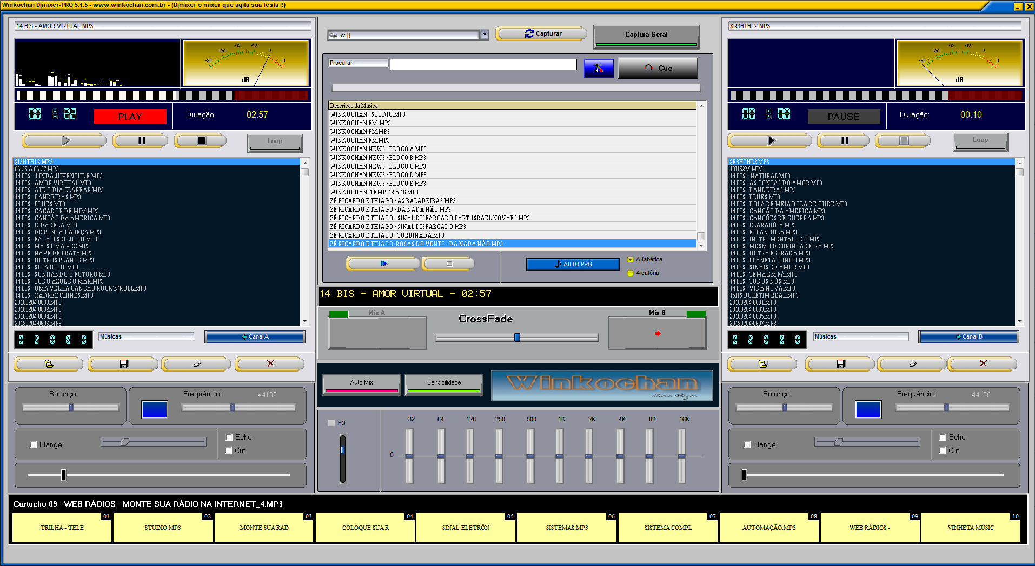The width and height of the screenshot is (1035, 566).
Task: Open the drive selection dropdown c:
Action: pyautogui.click(x=485, y=35)
